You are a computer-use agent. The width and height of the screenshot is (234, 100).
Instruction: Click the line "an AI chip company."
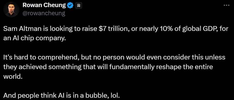pos(35,39)
